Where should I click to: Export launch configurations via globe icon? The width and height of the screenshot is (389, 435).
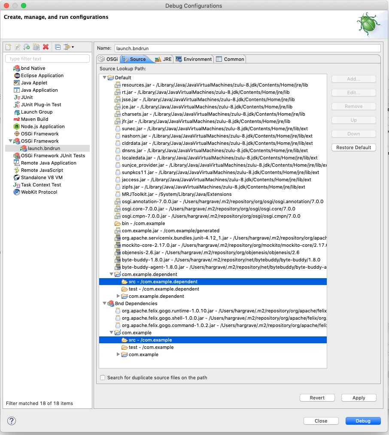click(x=27, y=47)
